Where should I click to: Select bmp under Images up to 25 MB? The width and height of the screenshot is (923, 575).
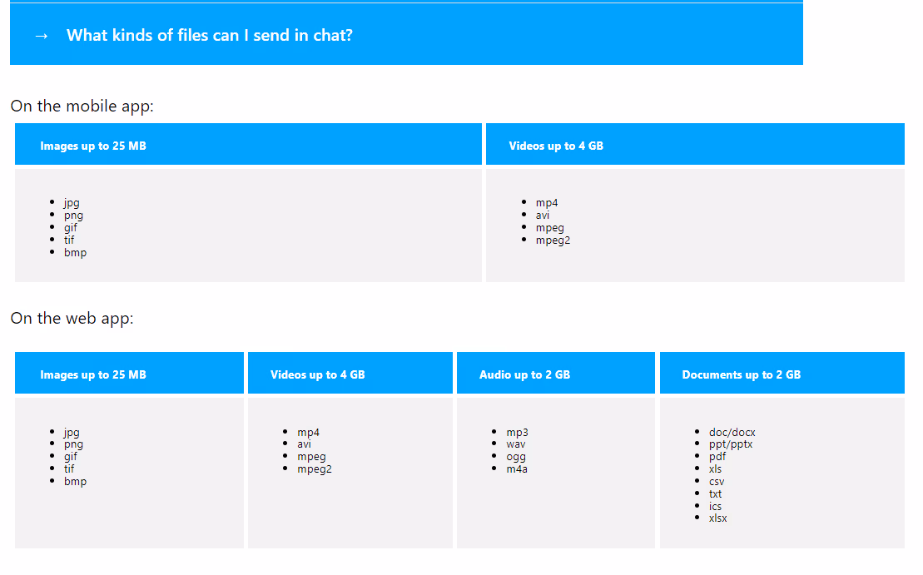pyautogui.click(x=75, y=252)
